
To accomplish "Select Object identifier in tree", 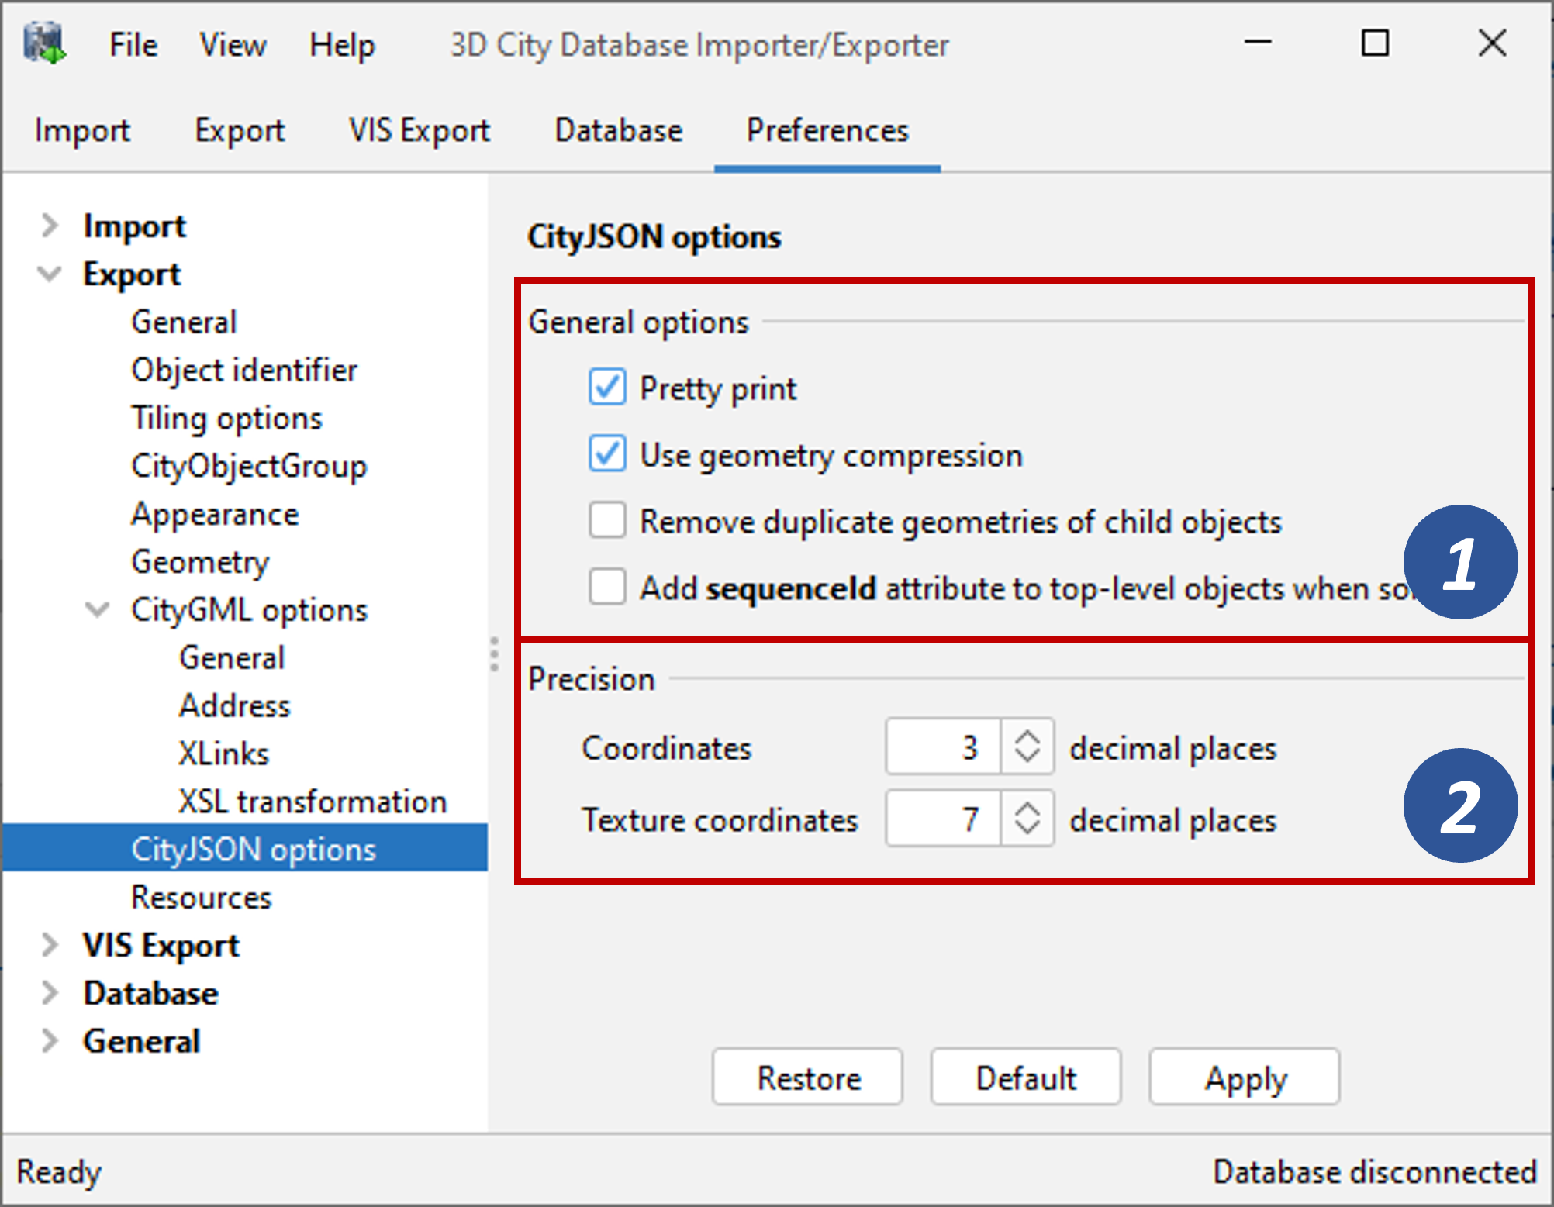I will 244,370.
